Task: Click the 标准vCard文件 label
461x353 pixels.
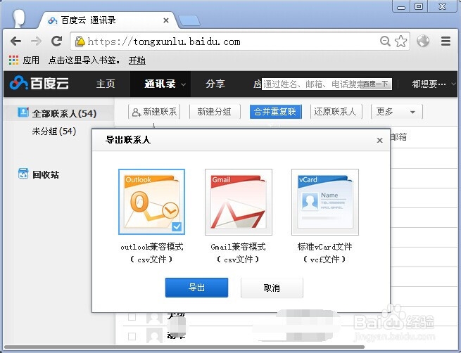Action: [325, 246]
